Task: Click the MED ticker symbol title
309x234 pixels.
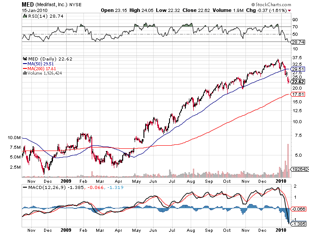Action: click(x=28, y=4)
